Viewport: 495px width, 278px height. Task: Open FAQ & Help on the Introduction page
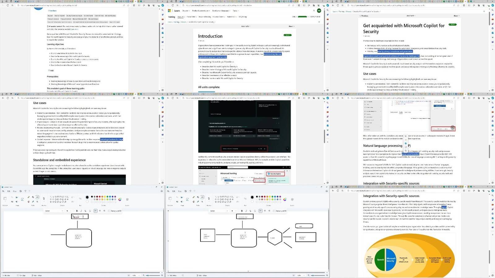point(243,17)
